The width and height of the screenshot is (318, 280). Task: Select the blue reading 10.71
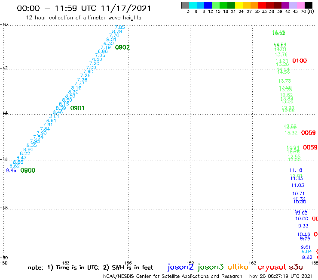tap(298, 193)
